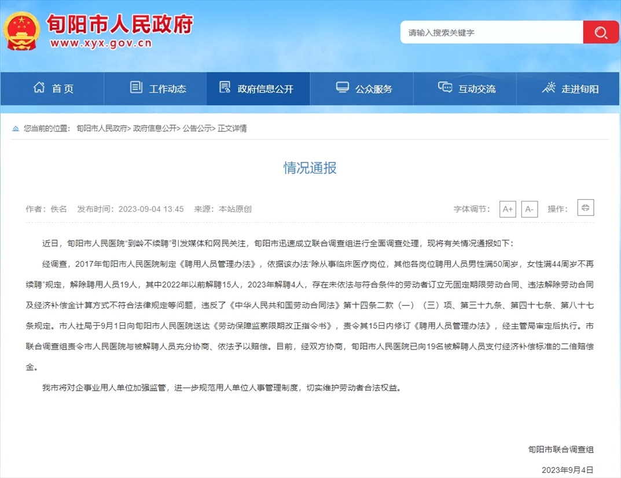Click the monitor icon beside 公众服务
This screenshot has width=621, height=478.
343,88
